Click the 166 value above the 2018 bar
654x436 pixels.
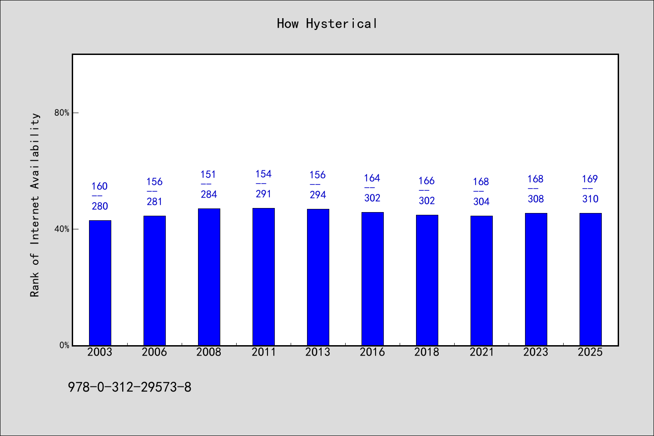[427, 181]
